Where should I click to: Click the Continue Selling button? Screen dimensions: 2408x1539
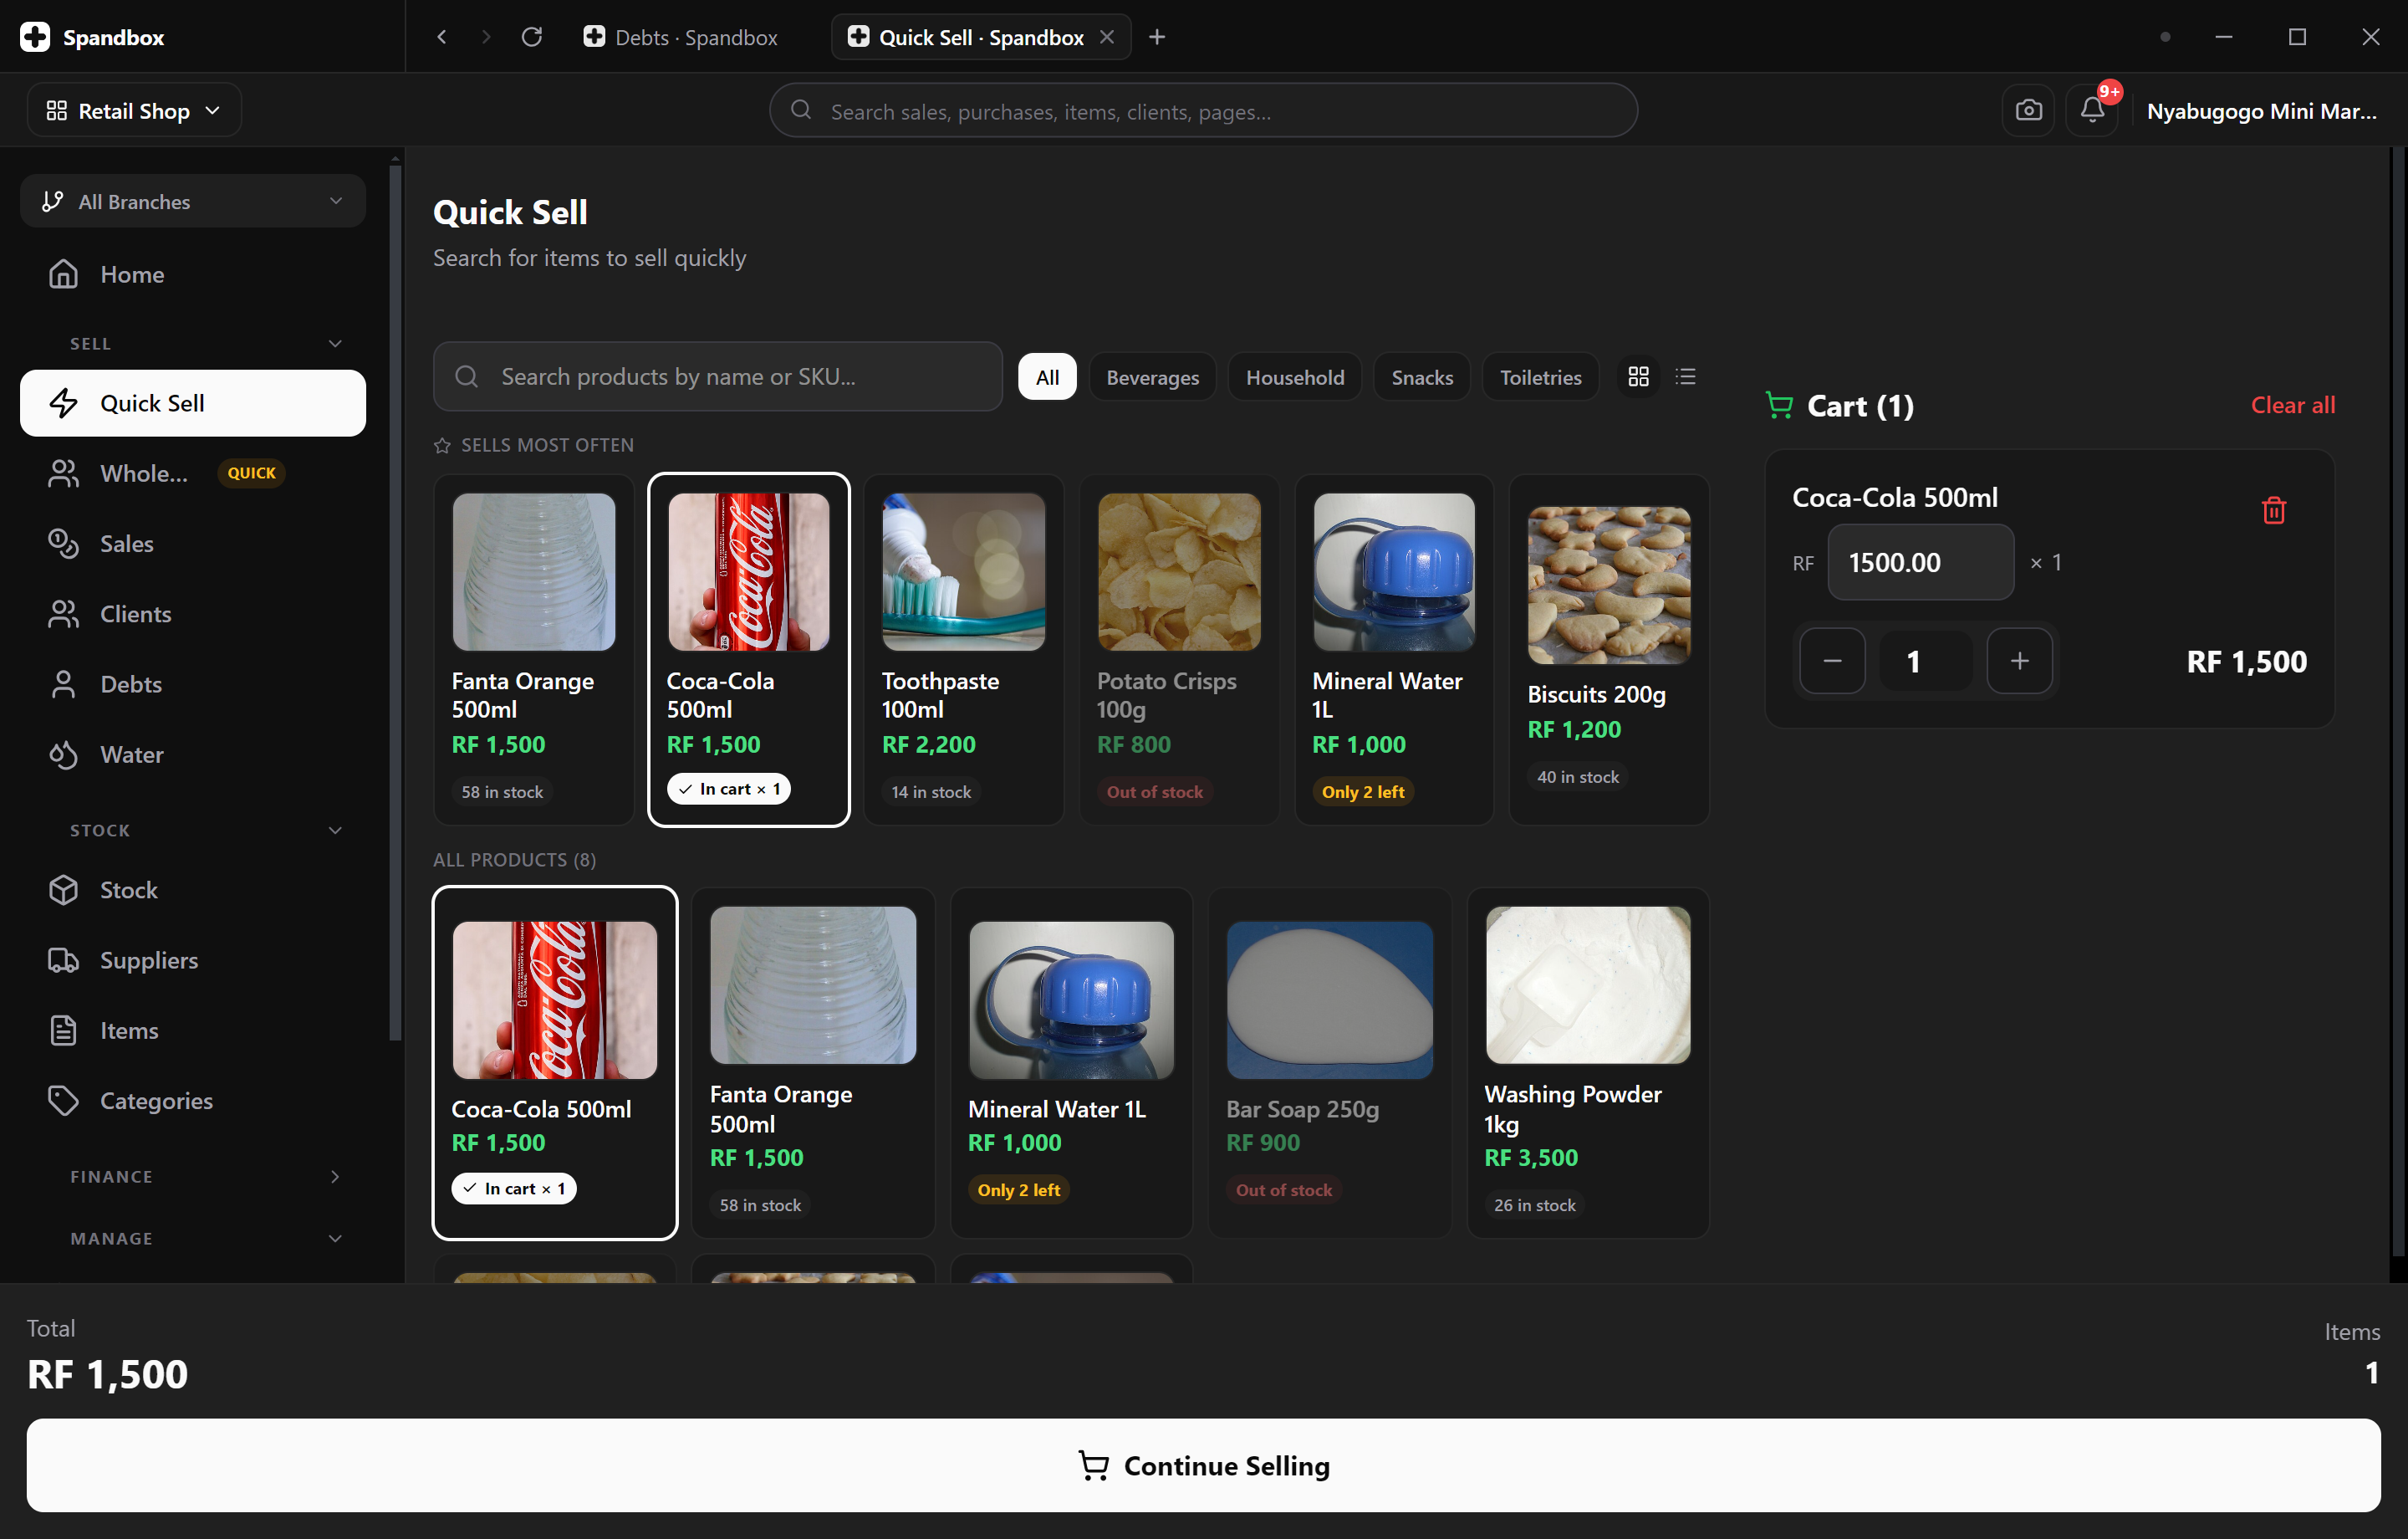1203,1465
